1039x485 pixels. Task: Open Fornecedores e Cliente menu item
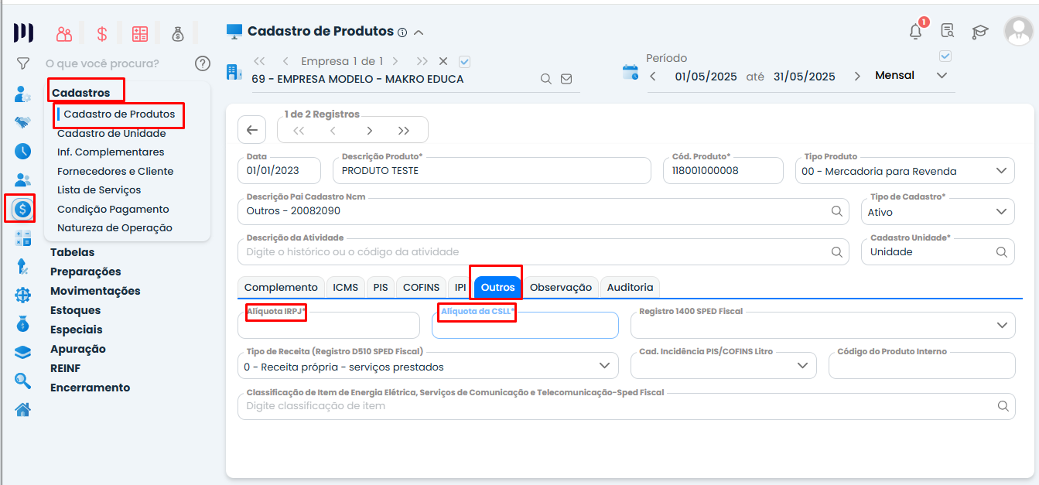(115, 171)
